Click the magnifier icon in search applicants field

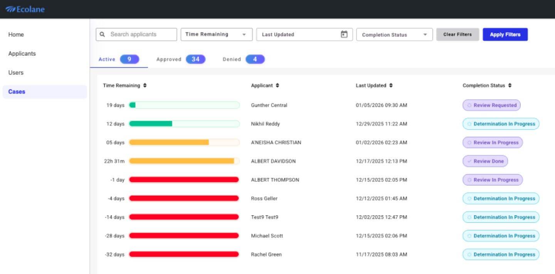pyautogui.click(x=102, y=34)
